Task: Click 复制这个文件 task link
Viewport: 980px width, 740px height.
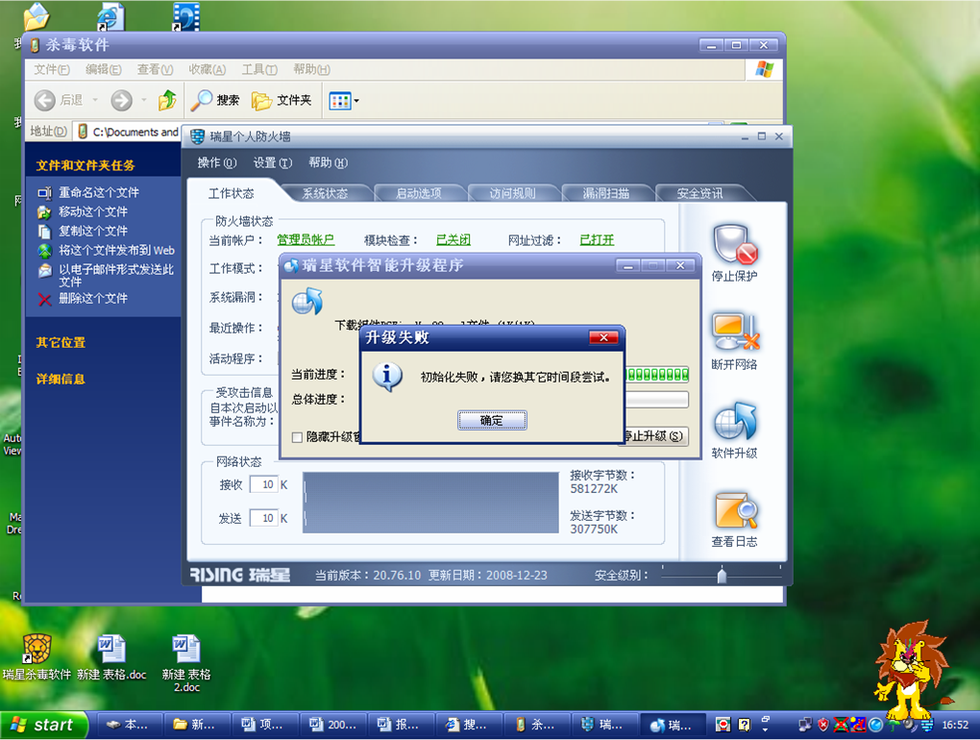Action: click(92, 232)
